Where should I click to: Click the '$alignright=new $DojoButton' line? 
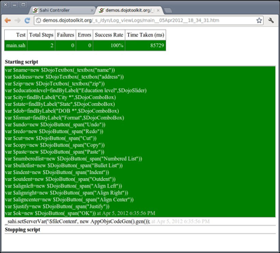coord(67,193)
